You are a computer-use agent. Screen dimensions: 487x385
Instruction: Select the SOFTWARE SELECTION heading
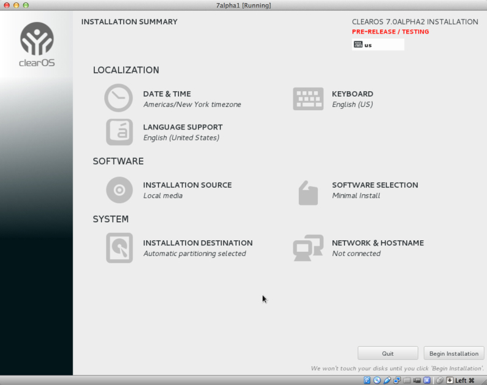[375, 185]
